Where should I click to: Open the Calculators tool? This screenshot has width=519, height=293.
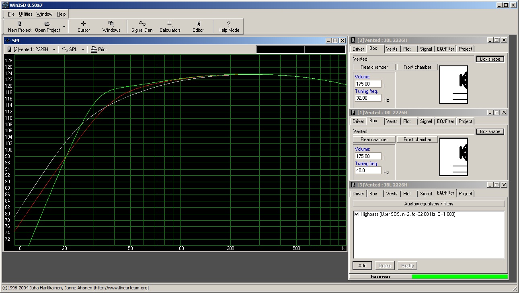[x=170, y=24]
